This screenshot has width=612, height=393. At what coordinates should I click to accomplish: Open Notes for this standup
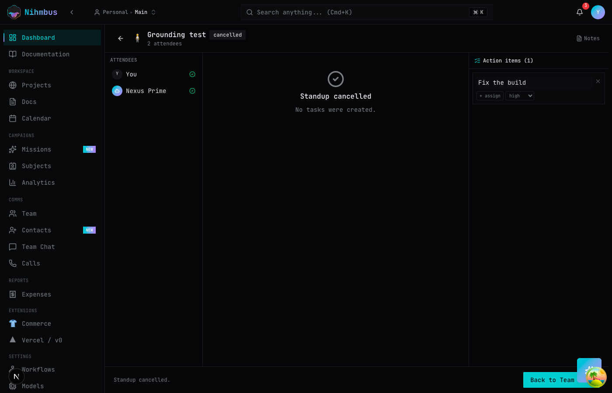pos(588,38)
